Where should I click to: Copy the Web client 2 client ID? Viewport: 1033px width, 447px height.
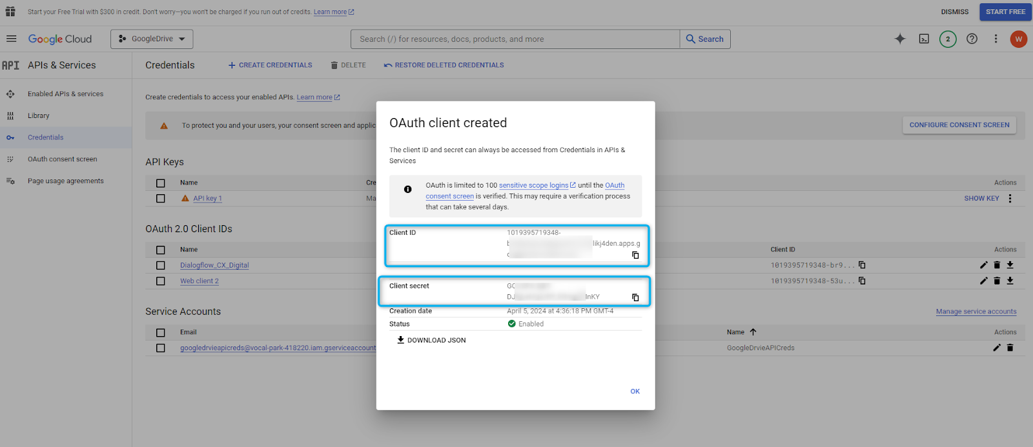coord(862,281)
